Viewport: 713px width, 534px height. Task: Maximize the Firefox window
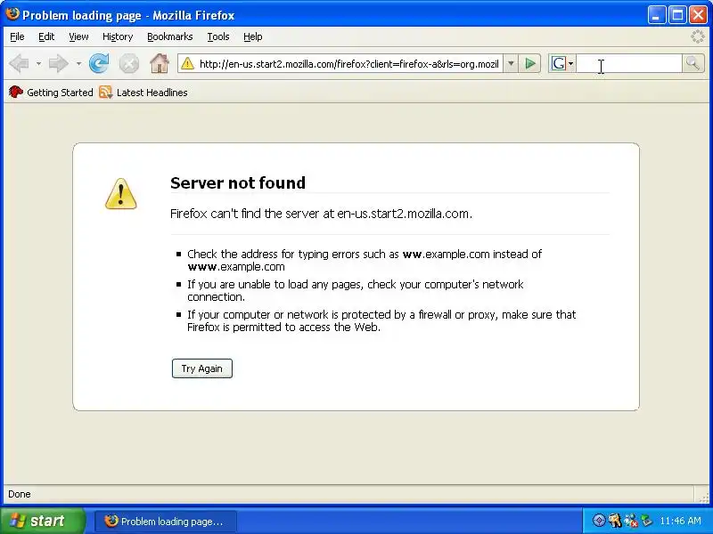677,15
